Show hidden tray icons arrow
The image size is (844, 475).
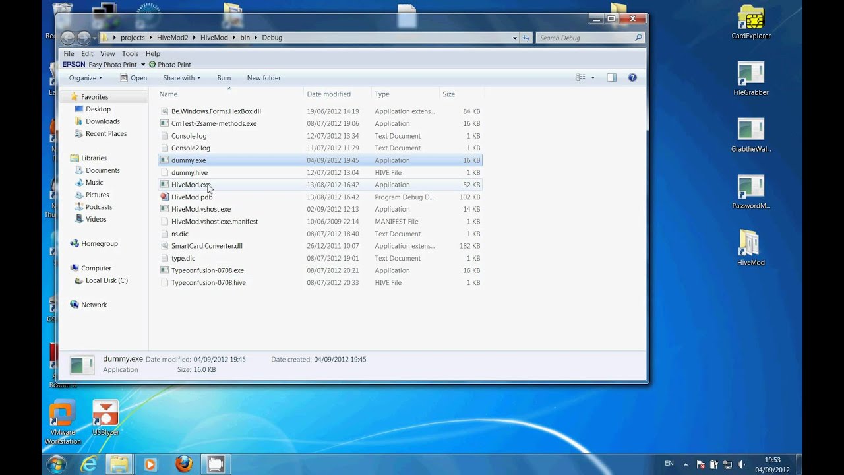[x=686, y=464]
